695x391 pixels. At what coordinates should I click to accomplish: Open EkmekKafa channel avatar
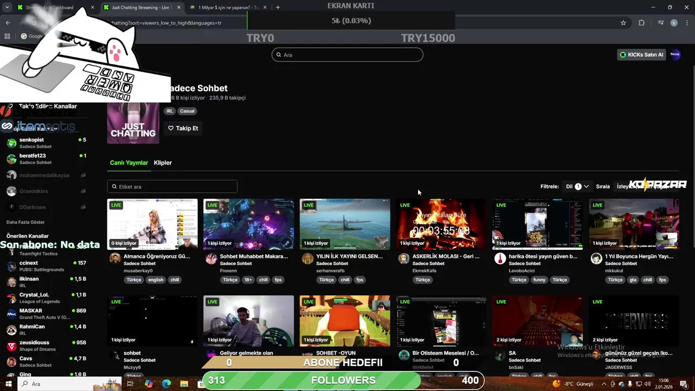[x=403, y=258]
